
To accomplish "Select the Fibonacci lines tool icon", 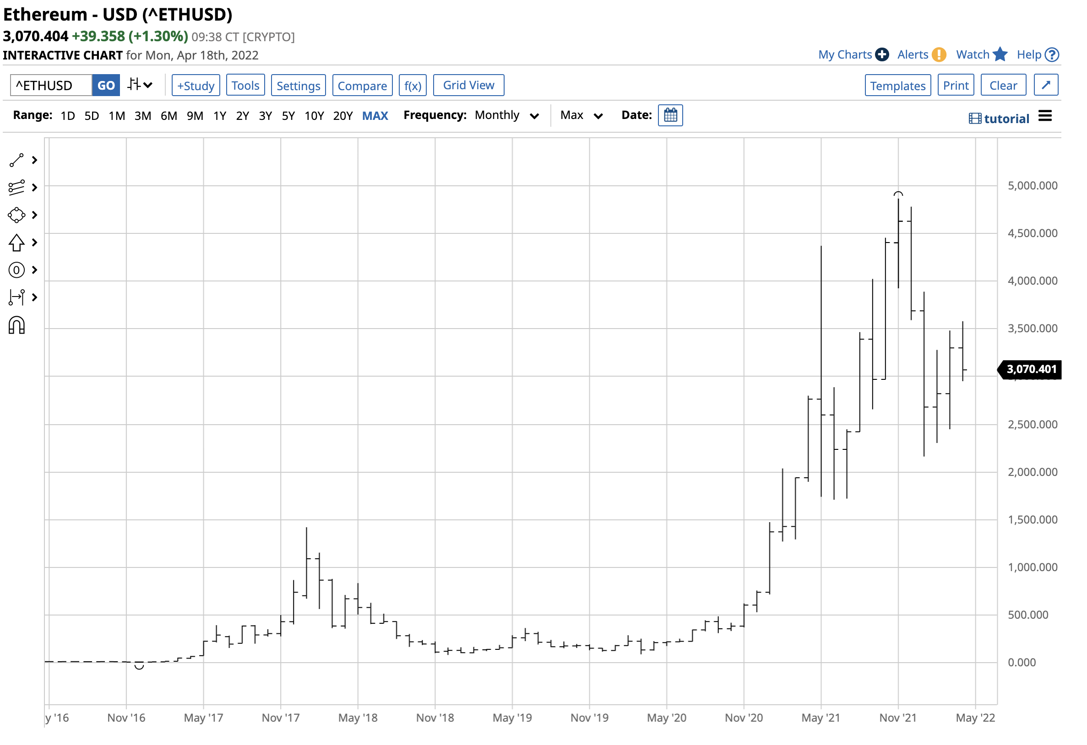I will 16,188.
